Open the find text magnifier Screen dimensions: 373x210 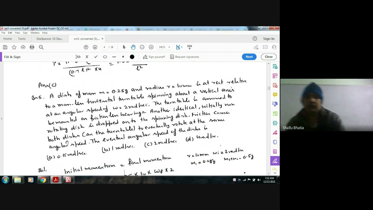[41, 47]
